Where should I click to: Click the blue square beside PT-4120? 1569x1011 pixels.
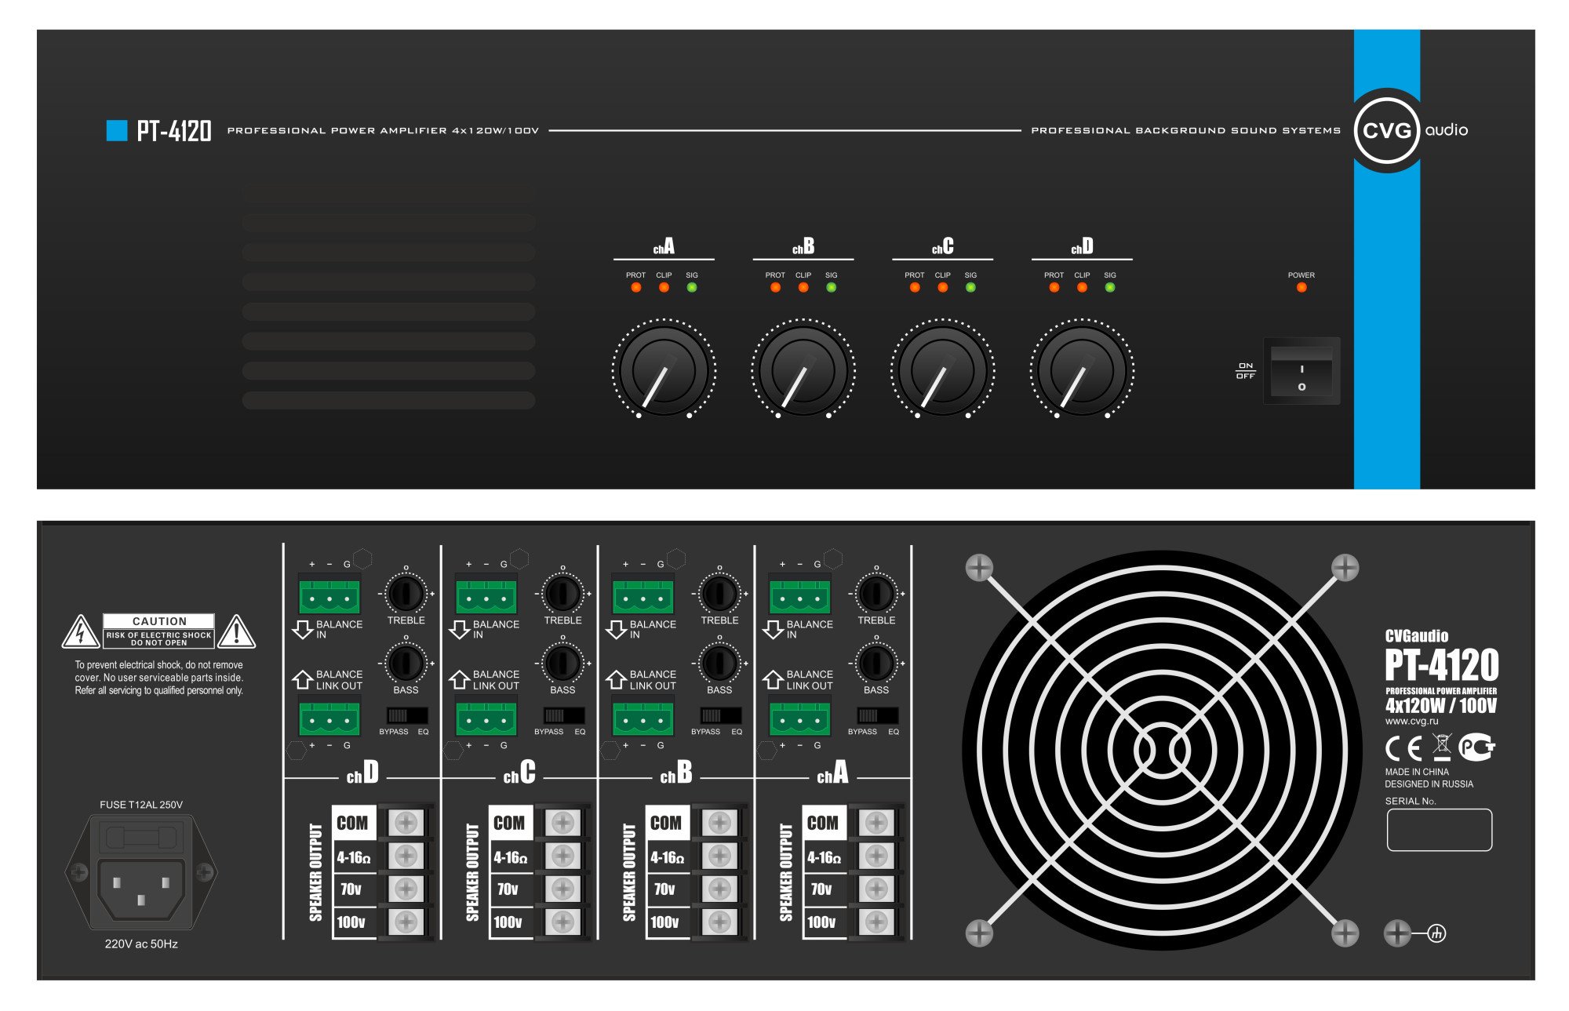point(116,130)
